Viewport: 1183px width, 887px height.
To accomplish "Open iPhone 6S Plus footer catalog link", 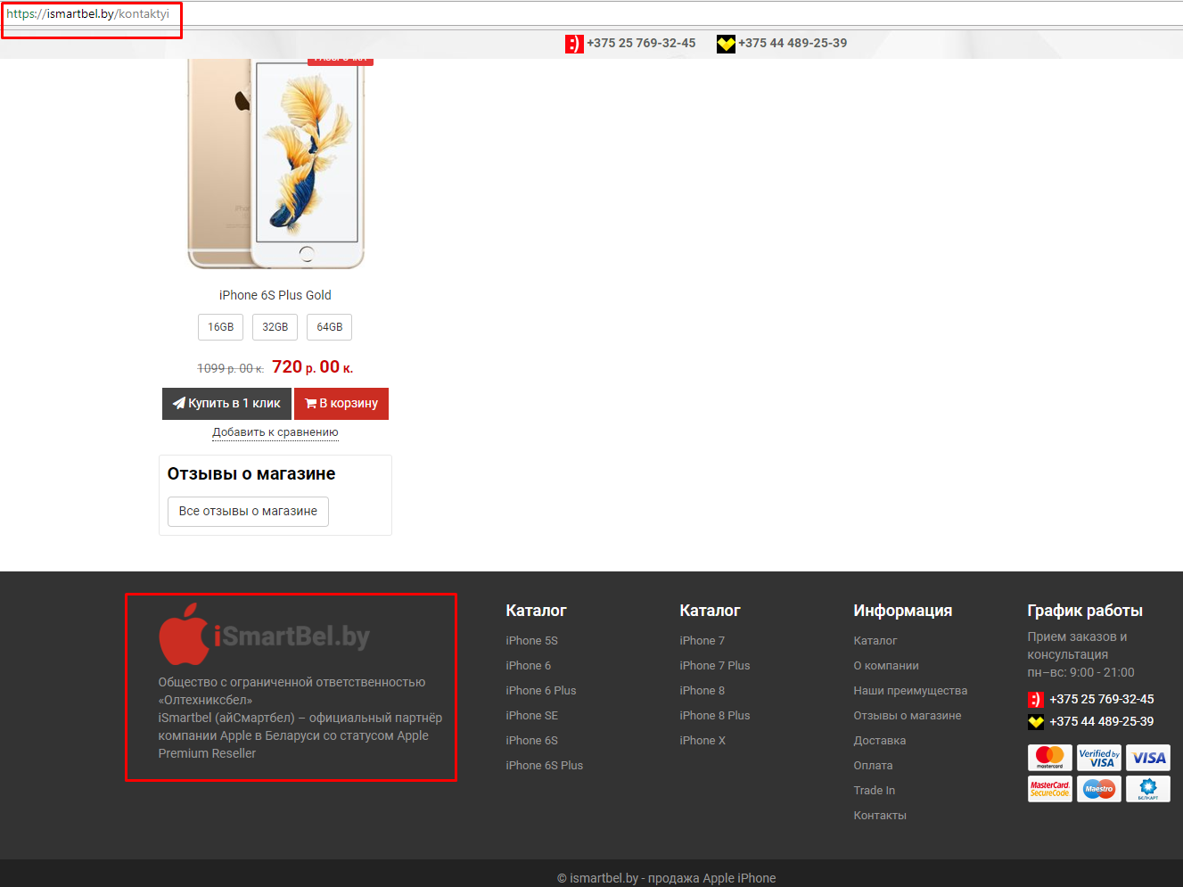I will [544, 766].
